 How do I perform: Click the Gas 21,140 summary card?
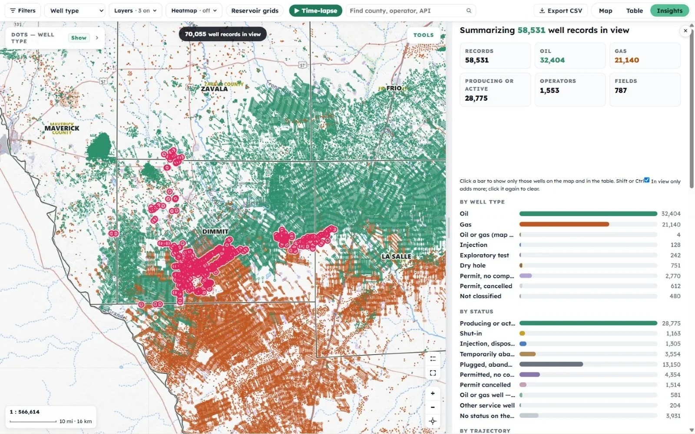pyautogui.click(x=645, y=56)
